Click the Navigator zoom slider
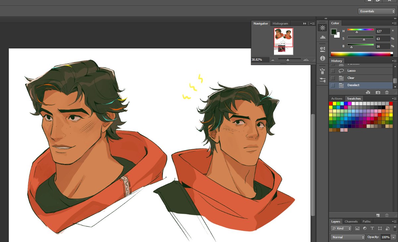Screen dimensions: 398x242 pyautogui.click(x=289, y=60)
